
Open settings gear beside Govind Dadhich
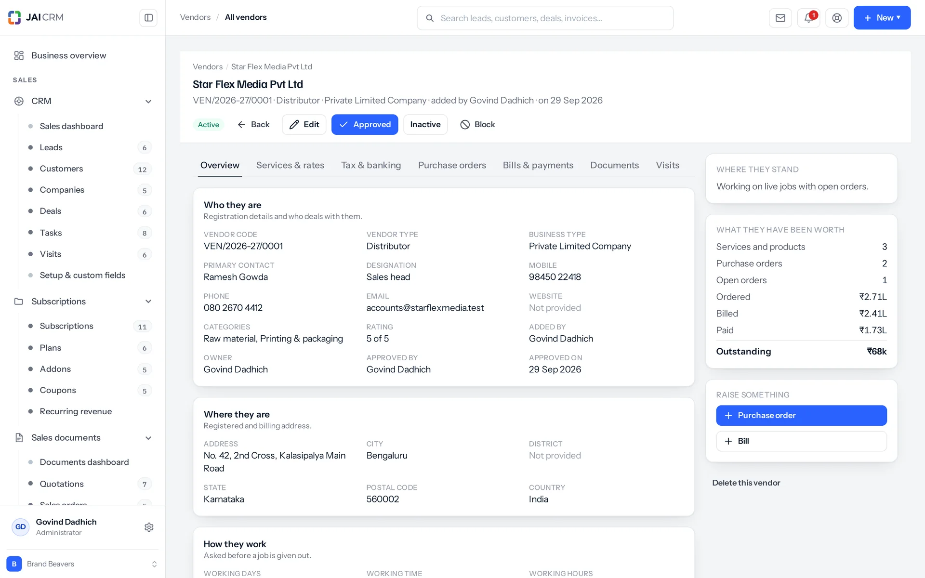click(149, 527)
